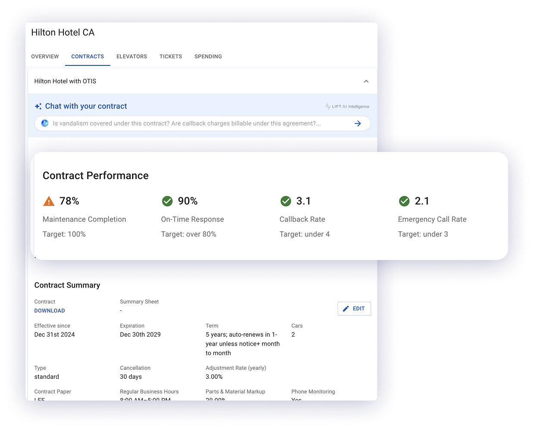The image size is (534, 430).
Task: Click the Adjustment Rate (yearly) label
Action: [236, 368]
